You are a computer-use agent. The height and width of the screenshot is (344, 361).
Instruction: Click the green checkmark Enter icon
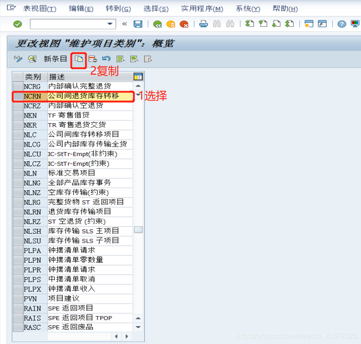click(x=17, y=24)
